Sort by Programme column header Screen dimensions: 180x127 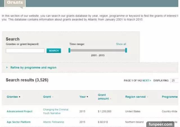click(x=170, y=97)
